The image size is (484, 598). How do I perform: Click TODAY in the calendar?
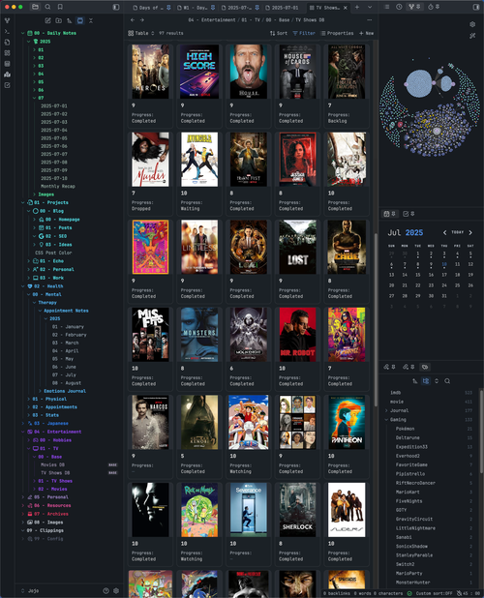(457, 232)
